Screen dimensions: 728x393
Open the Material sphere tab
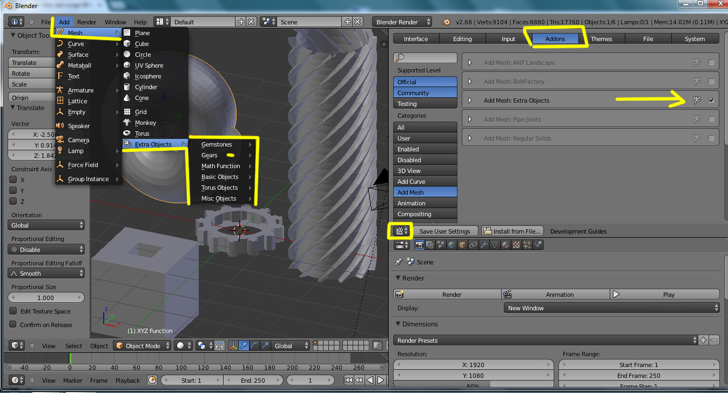505,245
